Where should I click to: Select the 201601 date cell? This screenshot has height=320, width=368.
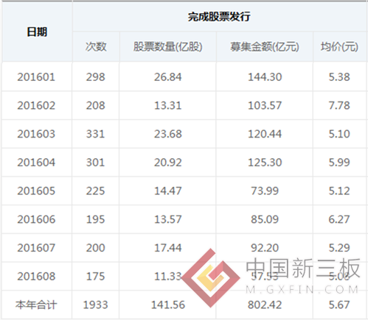[36, 77]
